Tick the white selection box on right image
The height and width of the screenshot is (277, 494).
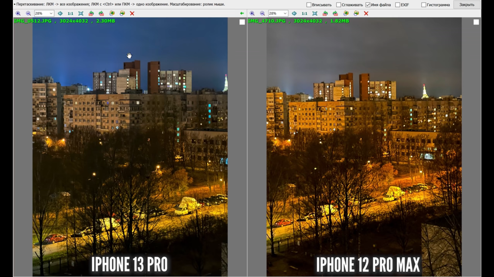[476, 22]
